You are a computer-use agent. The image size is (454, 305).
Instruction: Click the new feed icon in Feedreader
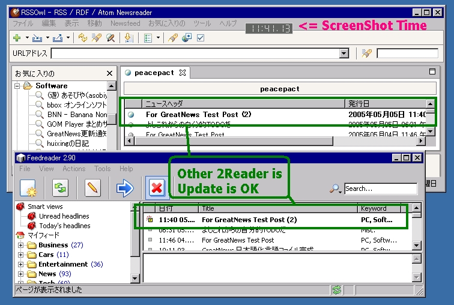[x=28, y=189]
